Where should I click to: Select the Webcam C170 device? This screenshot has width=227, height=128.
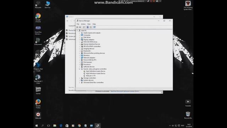[90, 76]
